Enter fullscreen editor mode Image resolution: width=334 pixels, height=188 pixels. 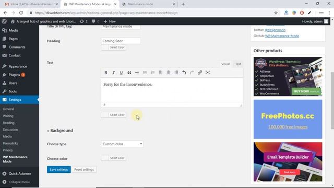pyautogui.click(x=208, y=73)
